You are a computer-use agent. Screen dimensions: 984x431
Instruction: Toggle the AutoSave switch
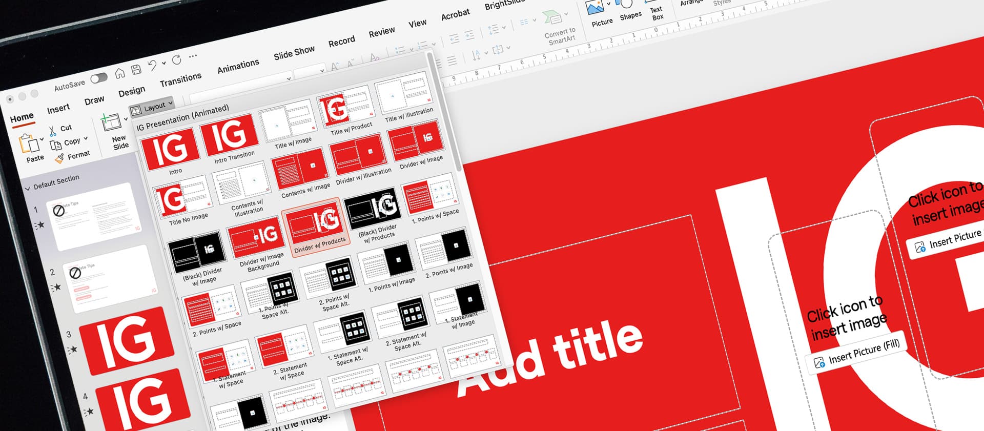(99, 78)
